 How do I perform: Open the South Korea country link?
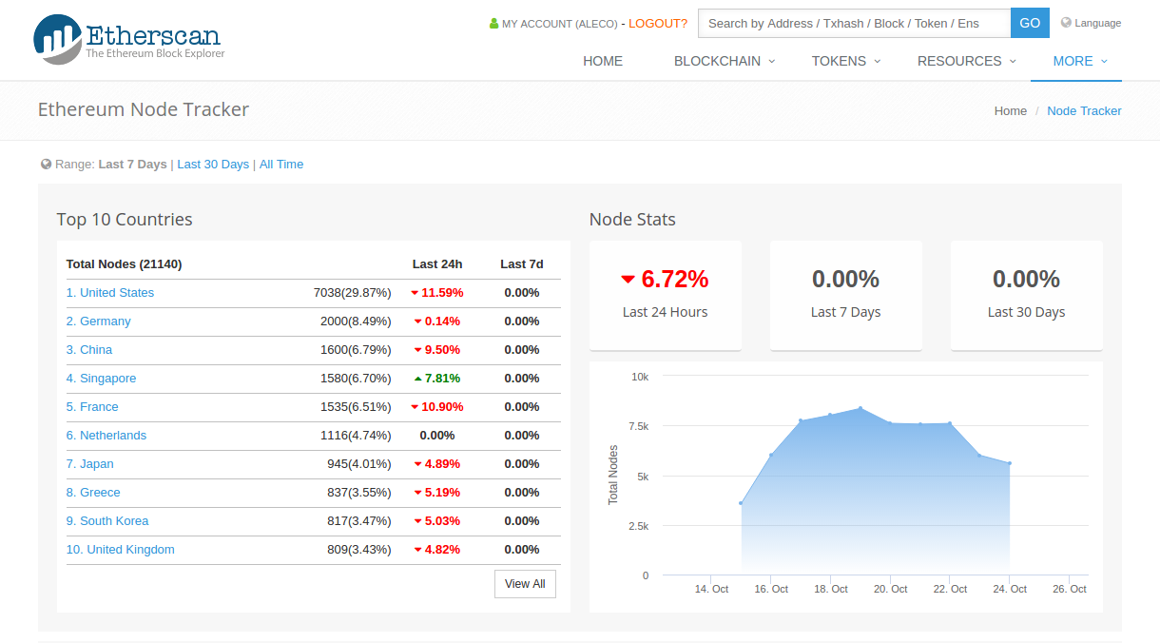point(107,521)
